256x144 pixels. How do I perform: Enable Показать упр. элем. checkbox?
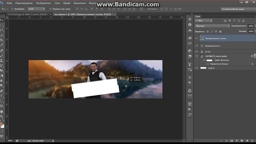(50, 9)
